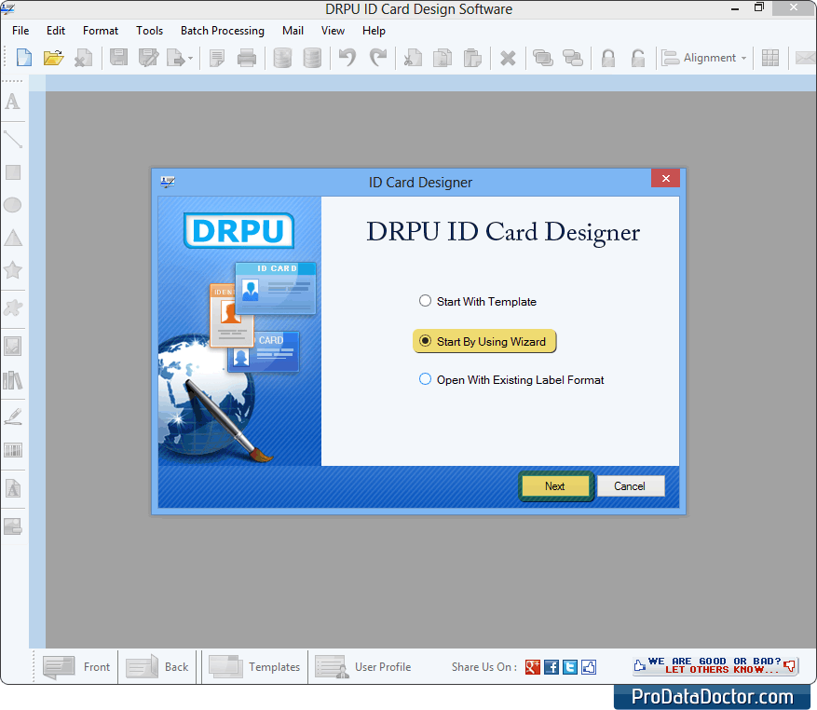817x710 pixels.
Task: Click the 'We are good or bad' feedback banner
Action: (x=715, y=665)
